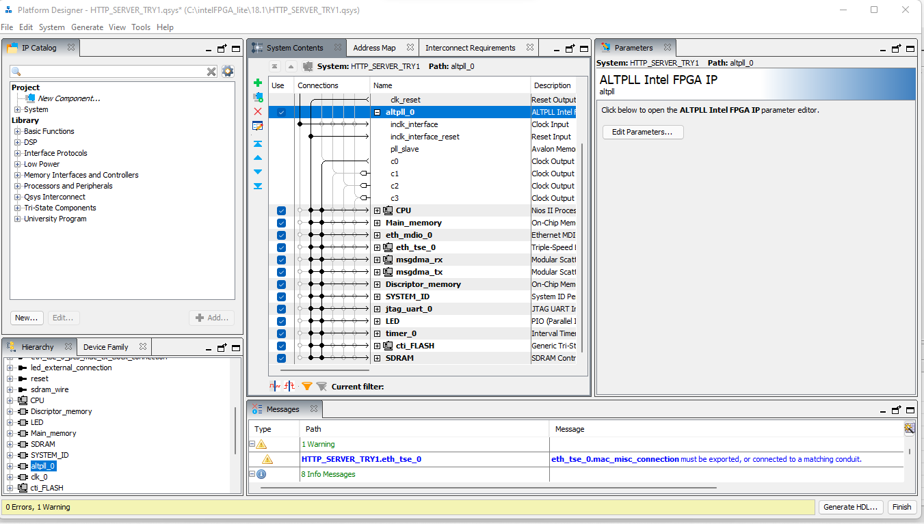Clear the IP Catalog search with the X icon
The height and width of the screenshot is (524, 924).
212,72
